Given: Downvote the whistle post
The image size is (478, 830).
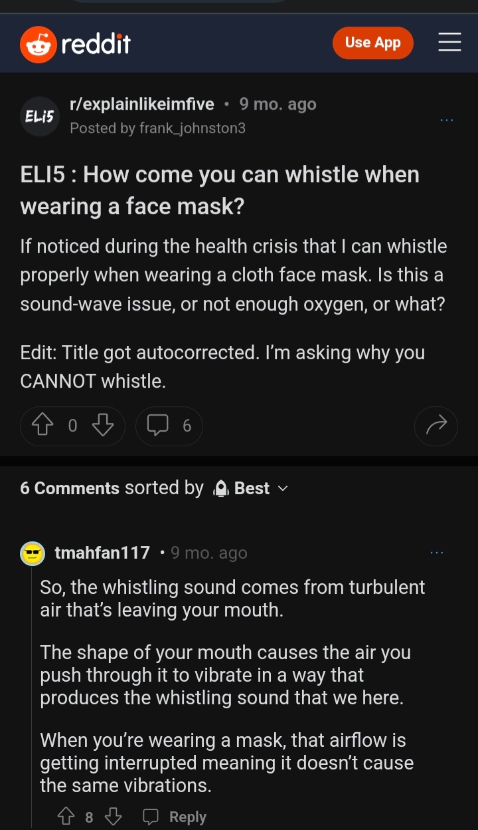Looking at the screenshot, I should pos(102,426).
